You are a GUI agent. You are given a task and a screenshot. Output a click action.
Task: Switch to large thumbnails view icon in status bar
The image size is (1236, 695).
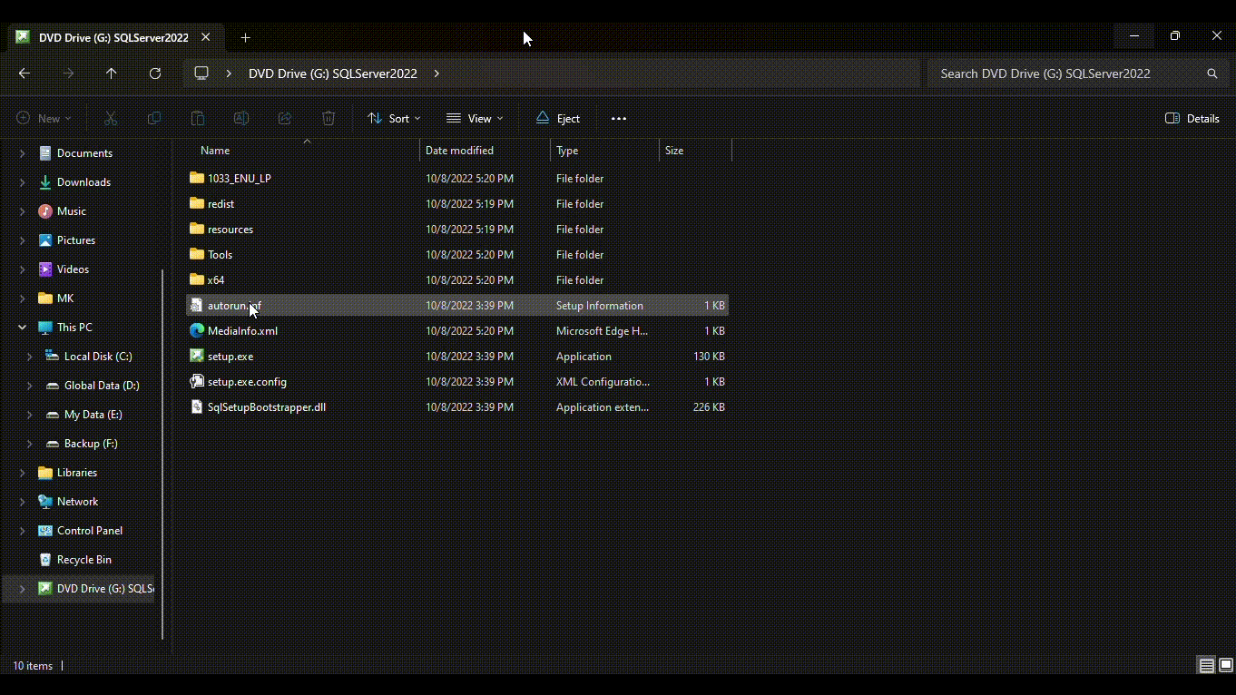pyautogui.click(x=1225, y=666)
